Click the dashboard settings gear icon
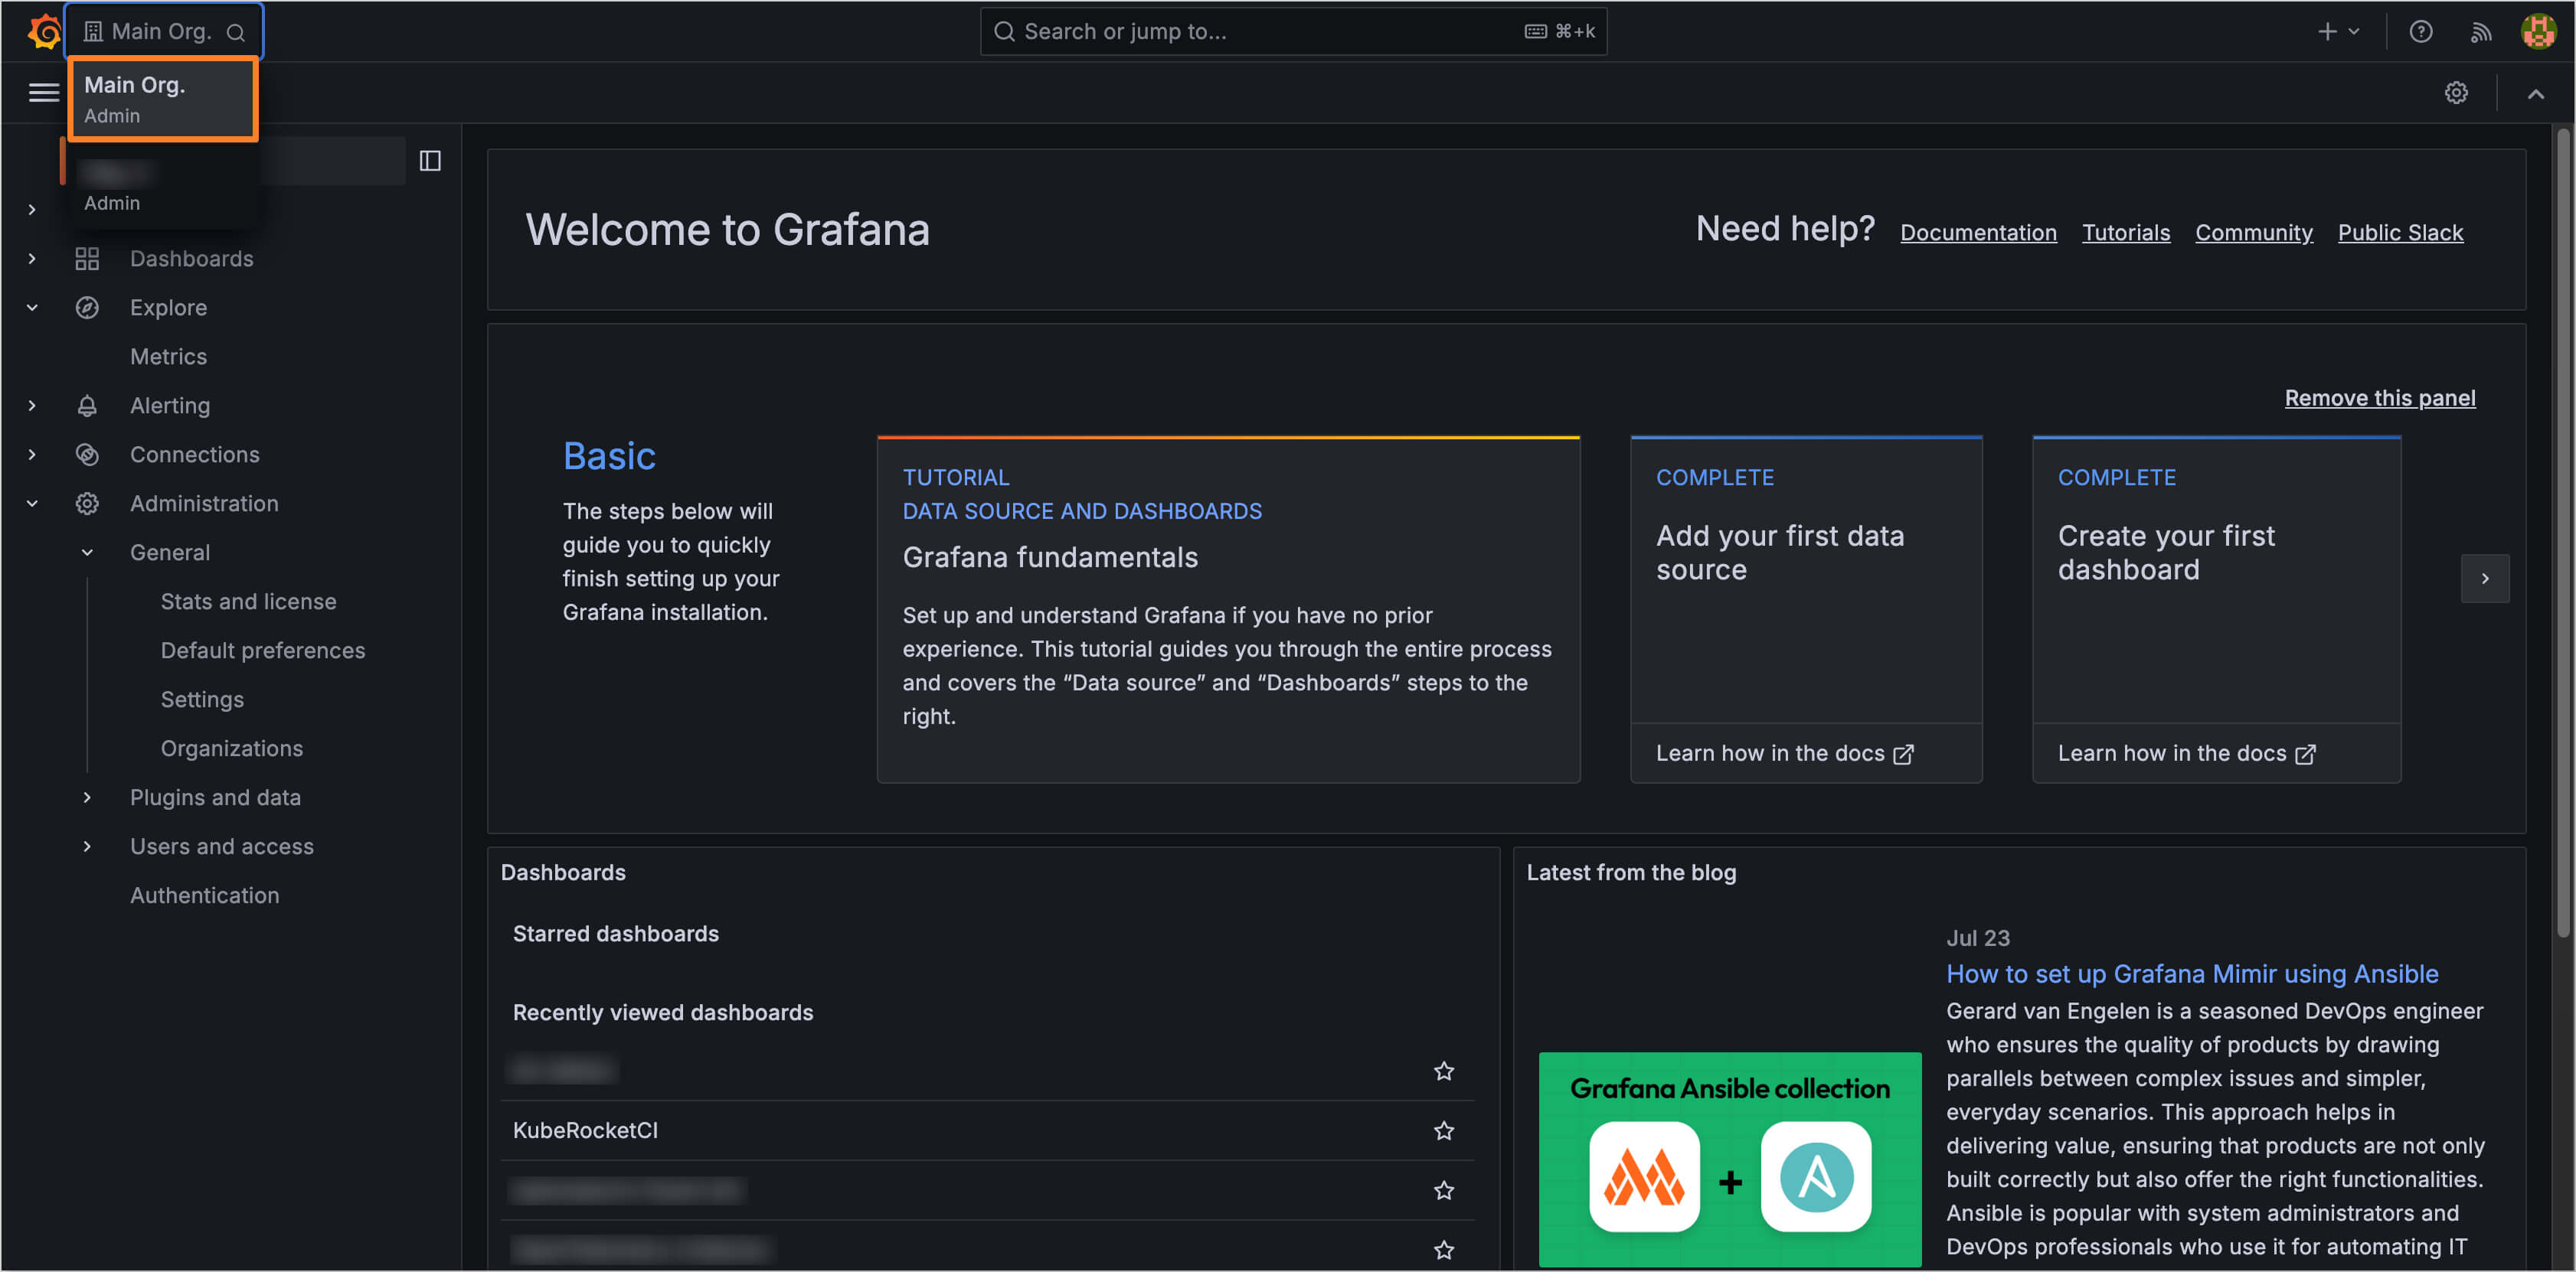Screen dimensions: 2576x1272 [x=2457, y=92]
